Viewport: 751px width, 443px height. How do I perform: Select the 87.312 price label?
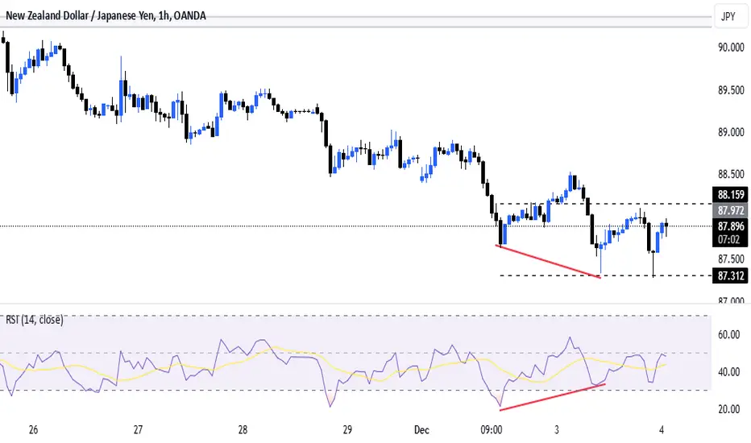(731, 275)
